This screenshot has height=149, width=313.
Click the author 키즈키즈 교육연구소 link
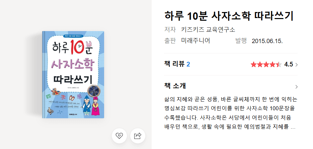point(208,30)
